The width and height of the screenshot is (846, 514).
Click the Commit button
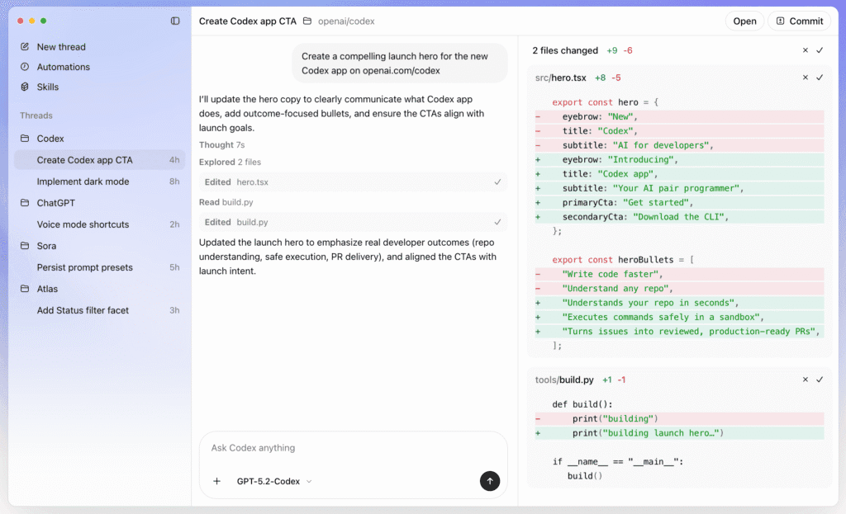coord(799,21)
